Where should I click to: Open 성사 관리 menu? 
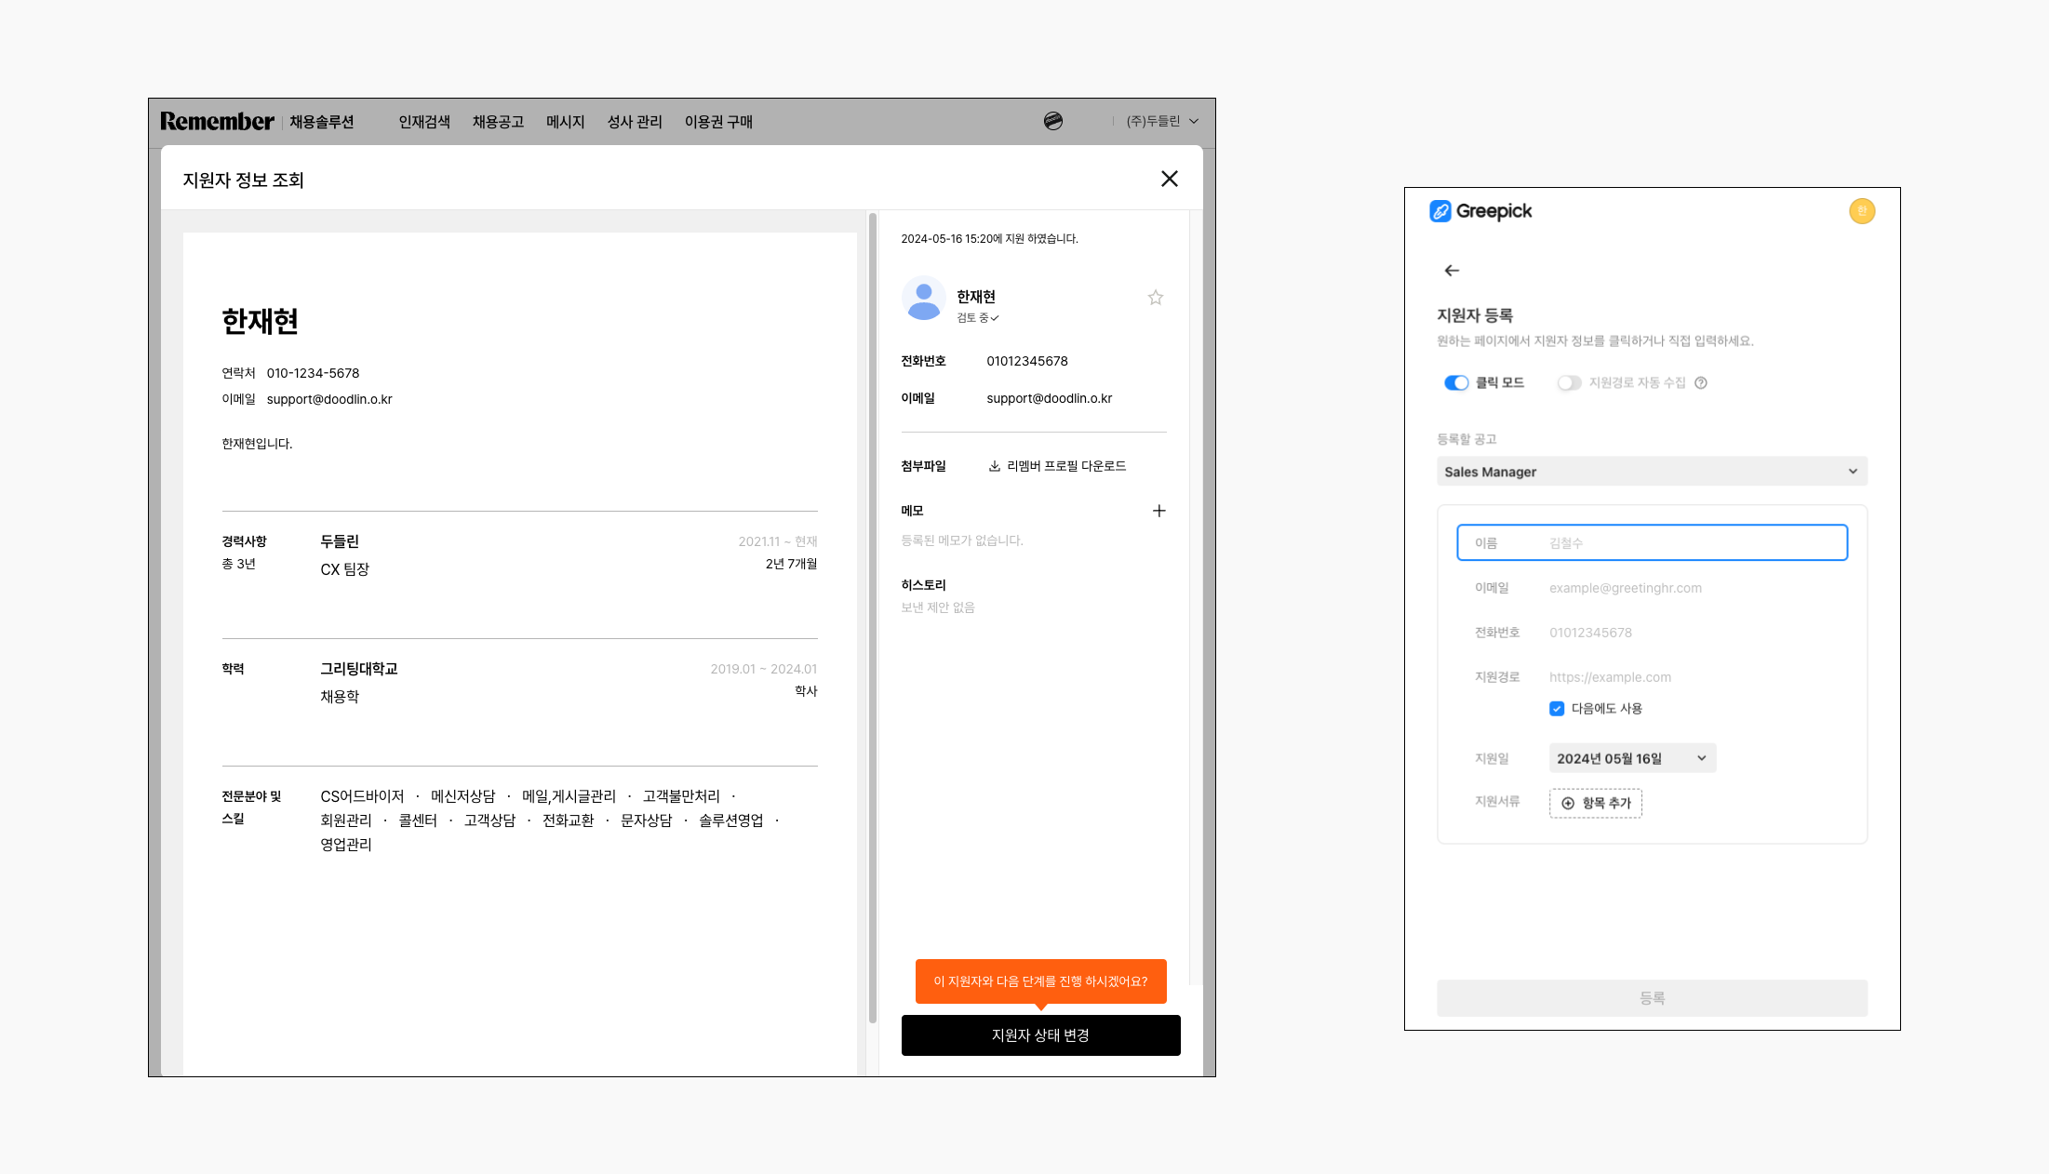[635, 122]
